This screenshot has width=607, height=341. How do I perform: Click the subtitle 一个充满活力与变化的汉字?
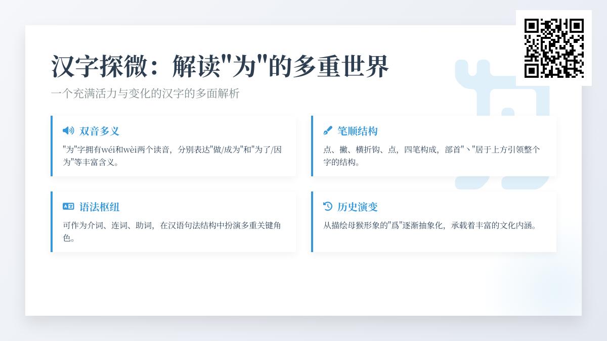145,93
